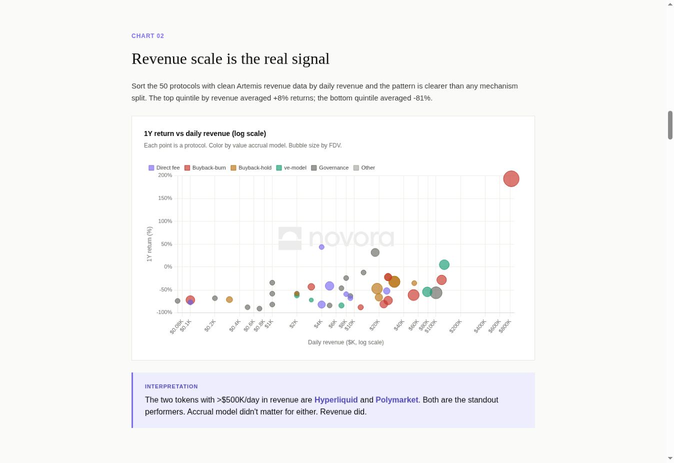The image size is (674, 463).
Task: Click the purple bubble near 50% return
Action: (x=321, y=247)
